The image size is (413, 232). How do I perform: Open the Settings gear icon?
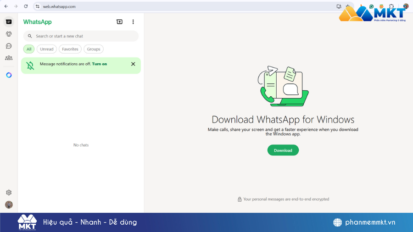(9, 193)
